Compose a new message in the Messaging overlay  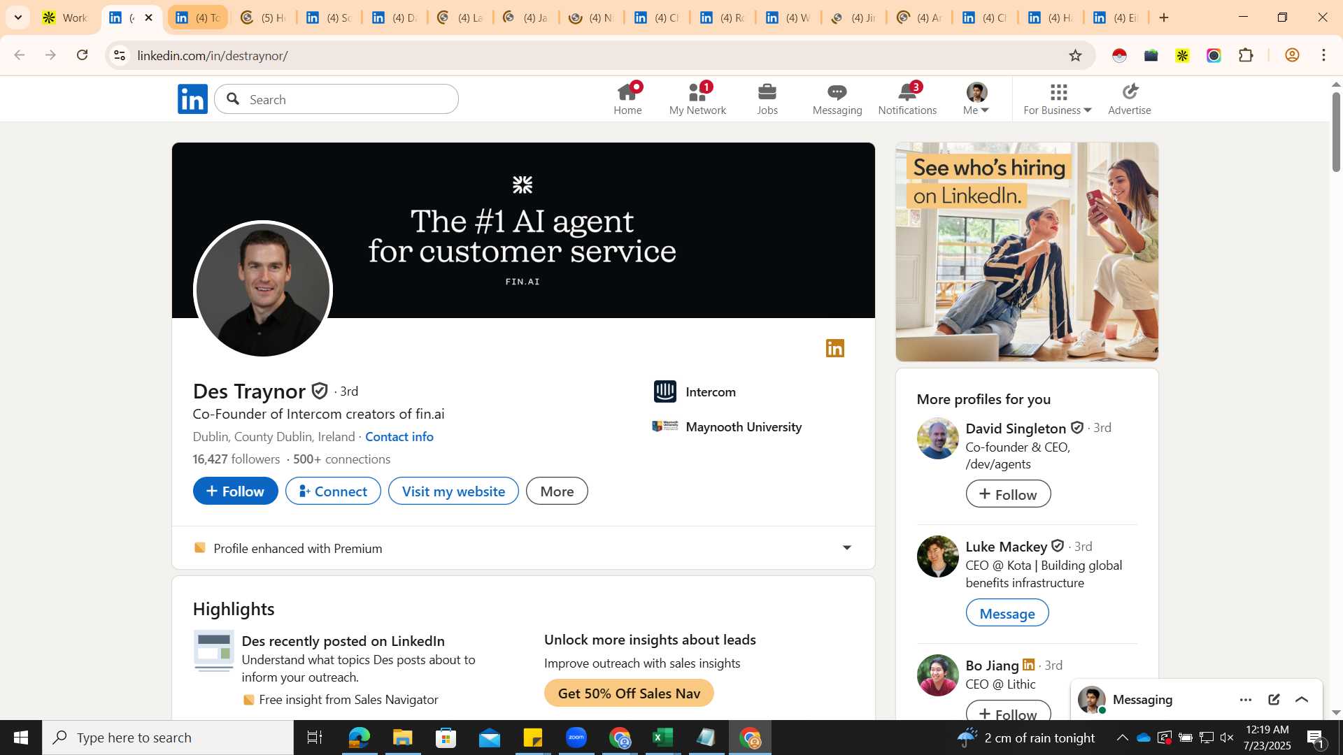(1274, 700)
